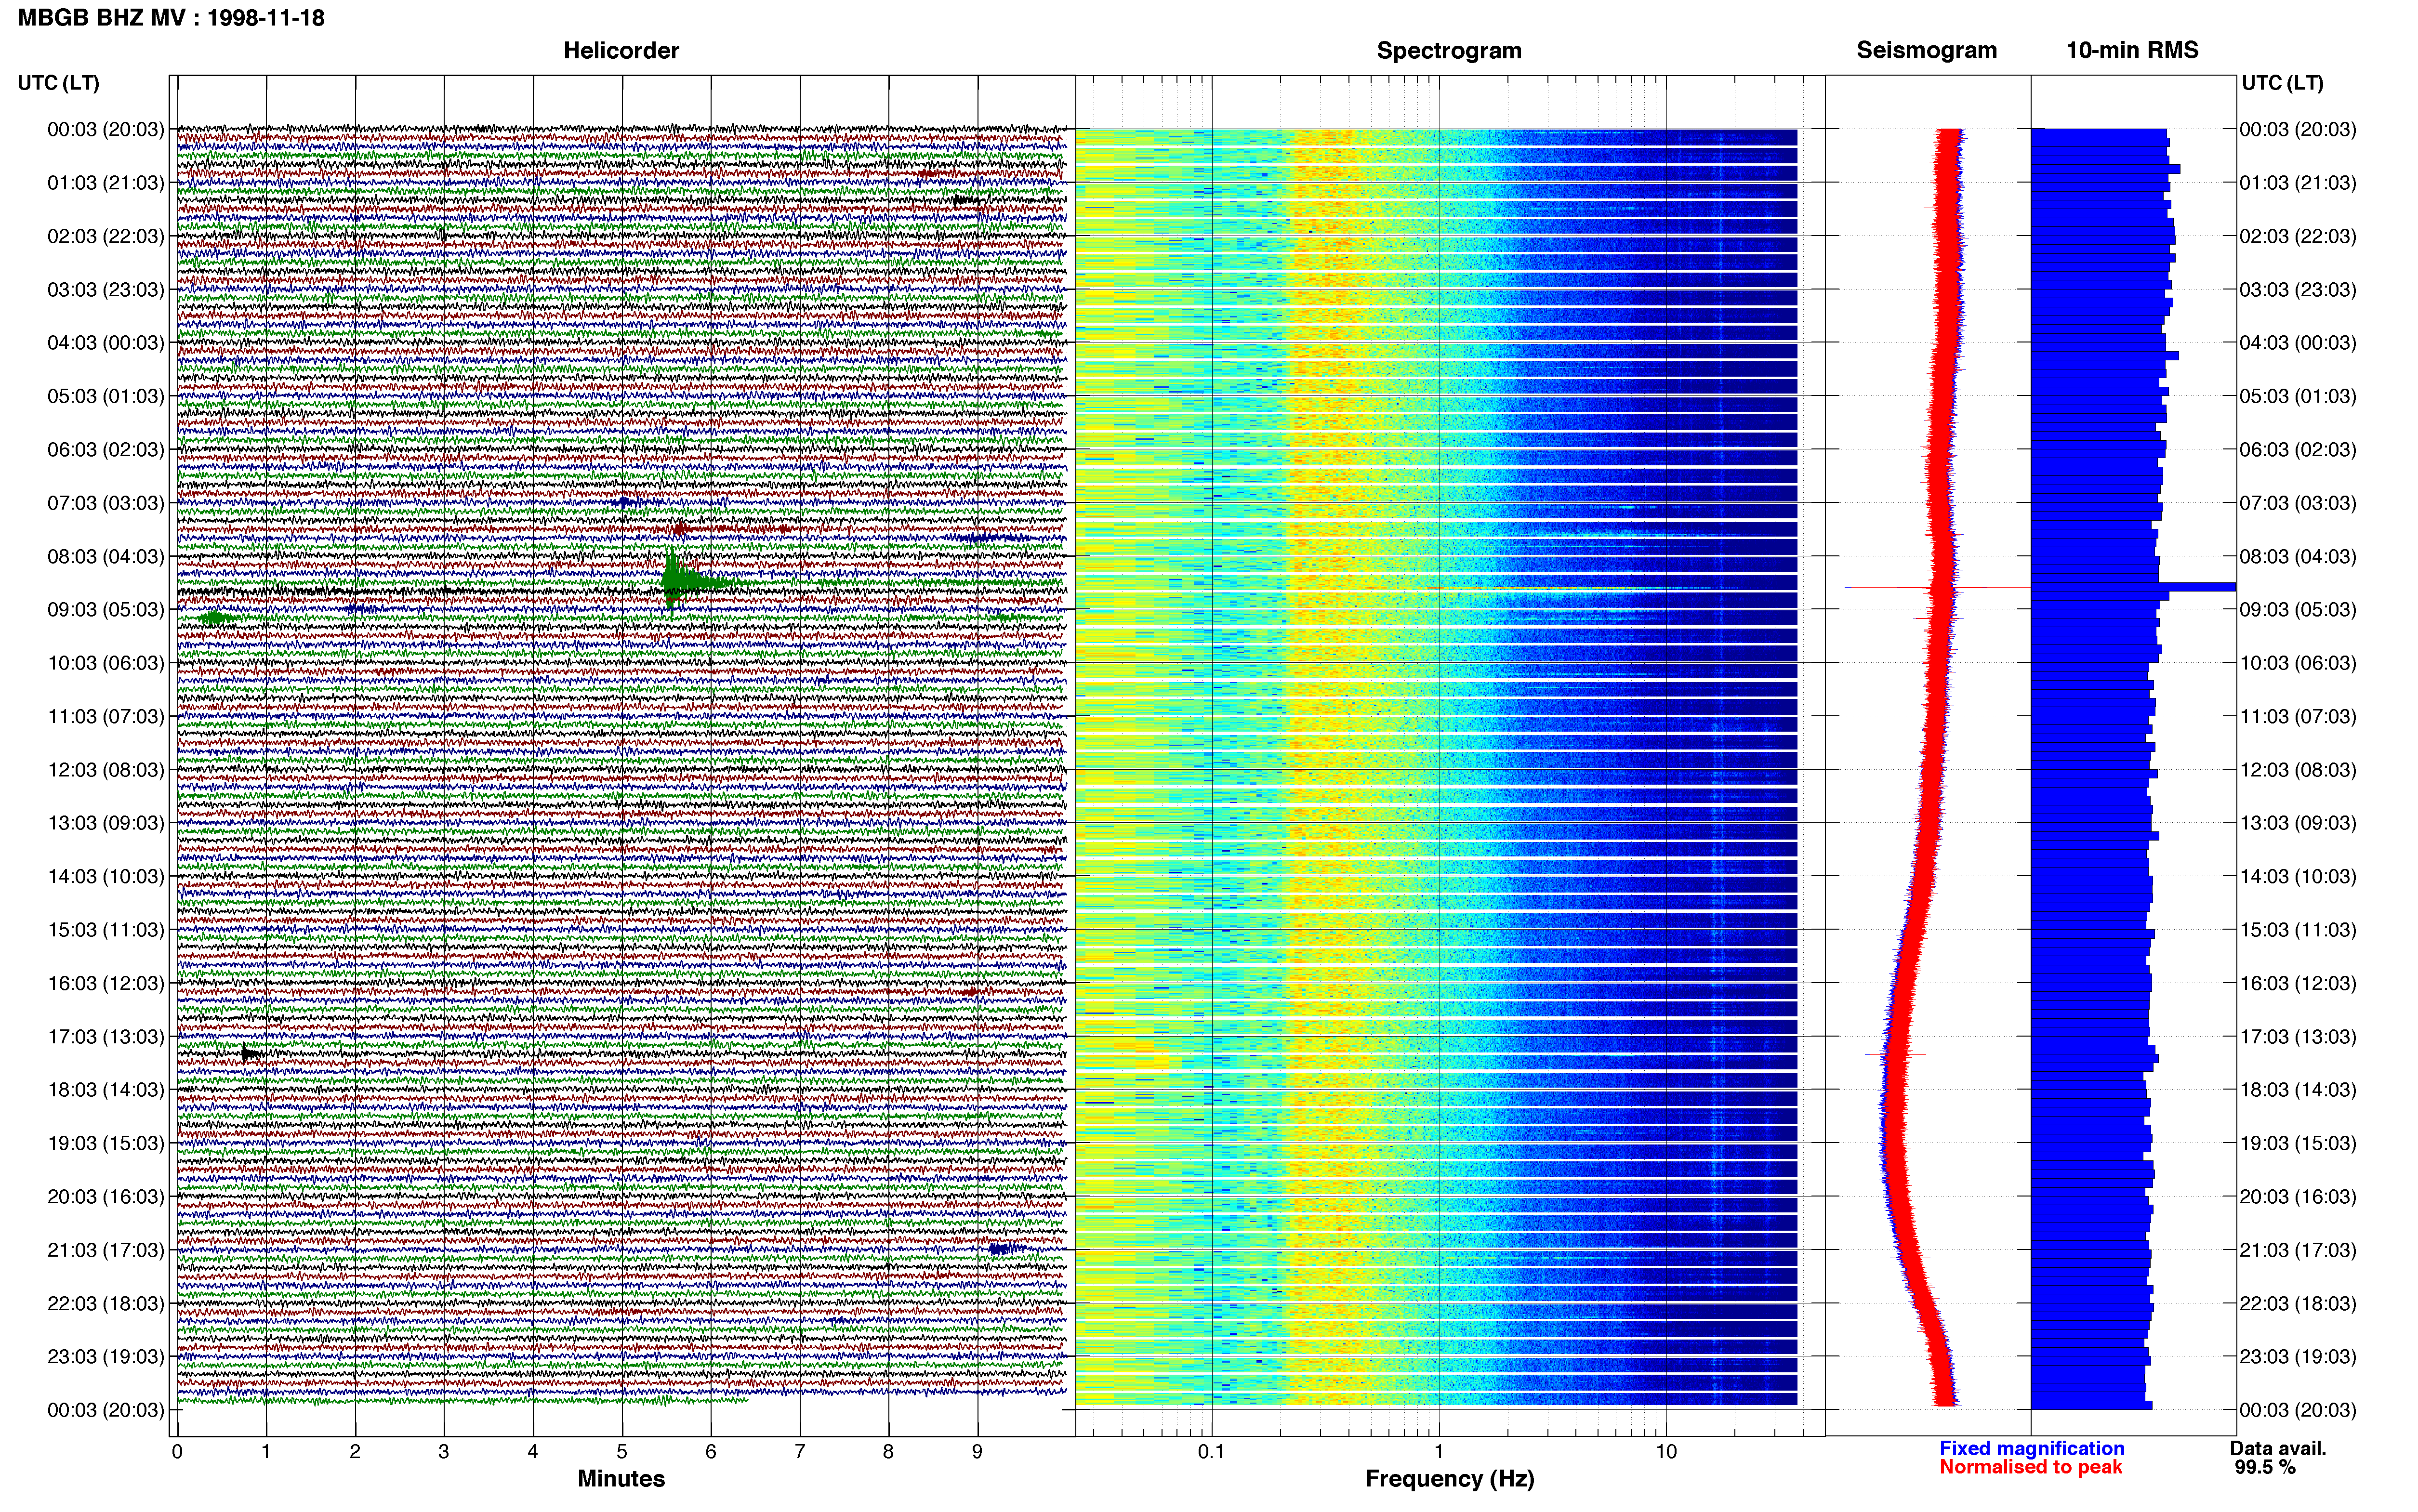
Task: Select the Seismogram panel heading
Action: pos(1926,51)
